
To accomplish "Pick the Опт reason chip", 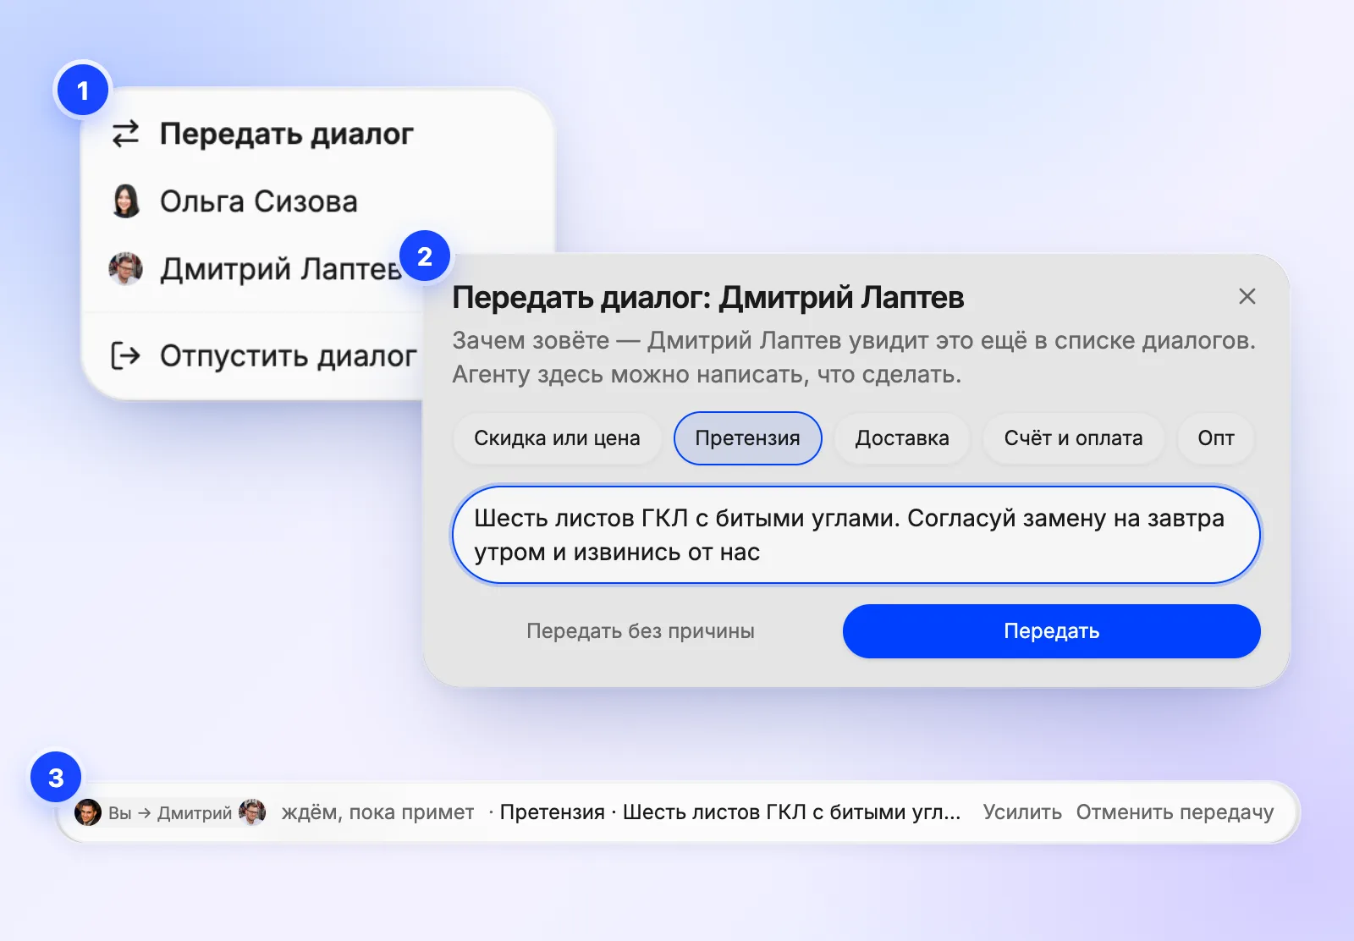I will (1216, 438).
